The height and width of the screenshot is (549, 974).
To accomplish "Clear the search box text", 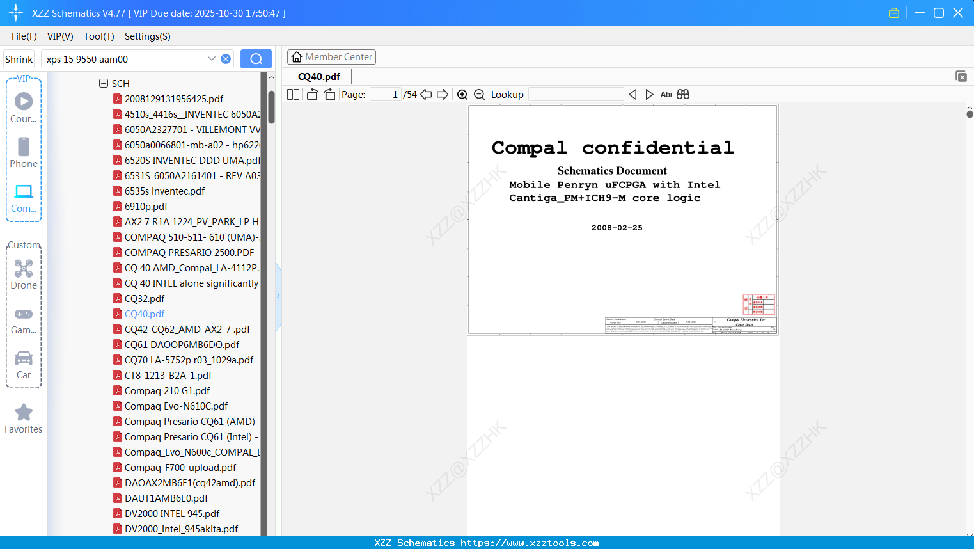I will [226, 59].
